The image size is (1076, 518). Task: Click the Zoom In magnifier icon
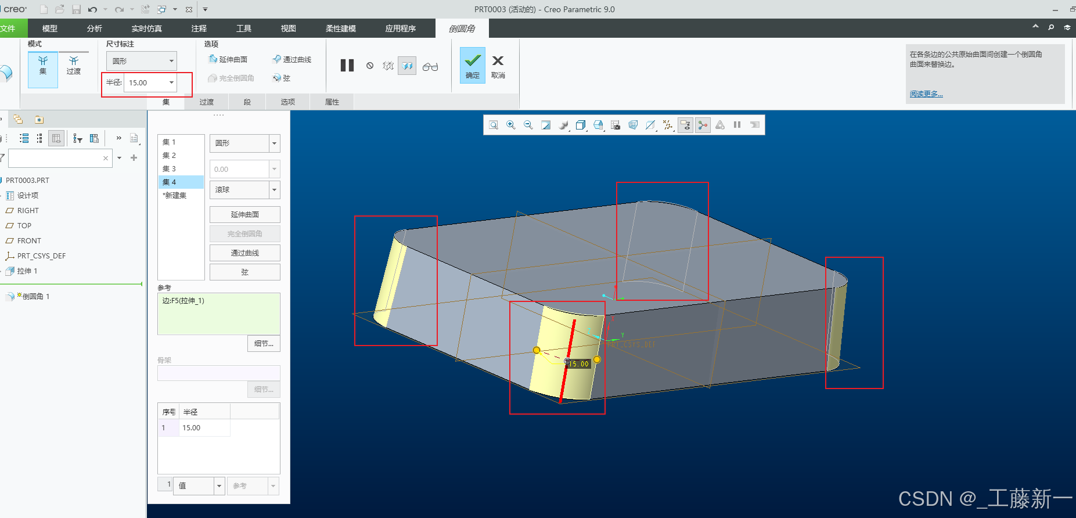(x=511, y=125)
